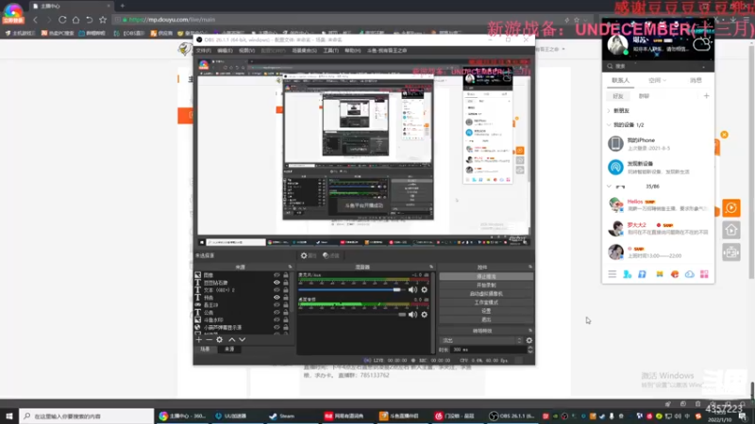Open settings button in controls panel
Image resolution: width=755 pixels, height=424 pixels.
coord(486,311)
